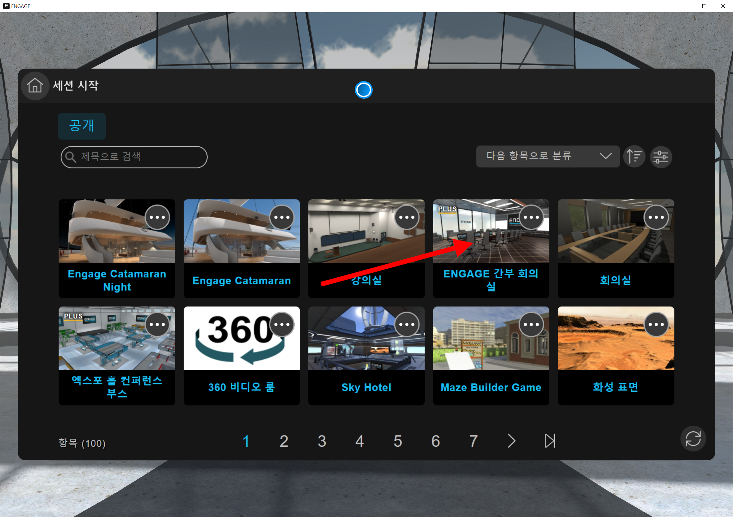733x517 pixels.
Task: Open three-dot menu on 360 비디오 룸
Action: [x=282, y=324]
